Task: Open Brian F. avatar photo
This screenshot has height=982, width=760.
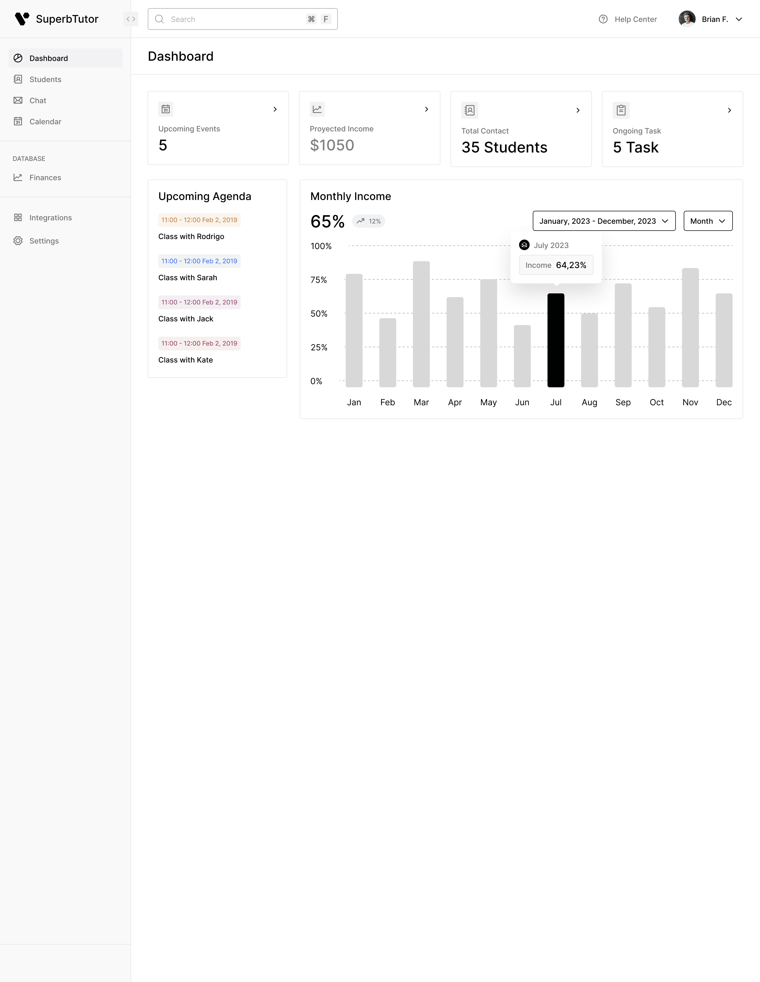Action: coord(687,19)
